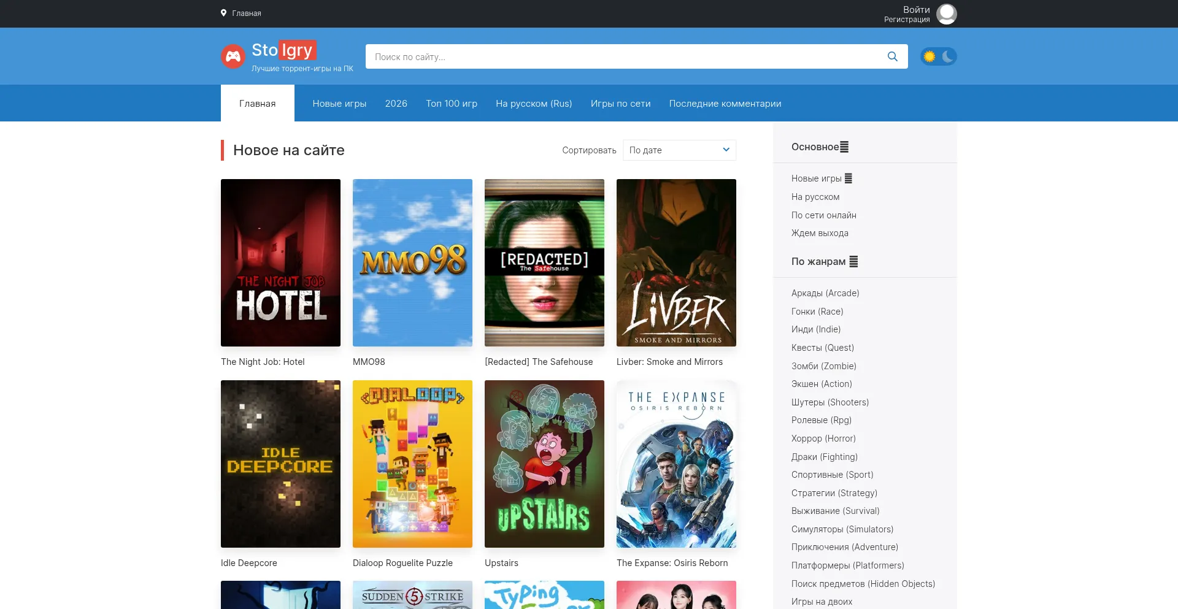Open the Хоррор (Horror) genre
Viewport: 1178px width, 609px height.
click(x=823, y=439)
